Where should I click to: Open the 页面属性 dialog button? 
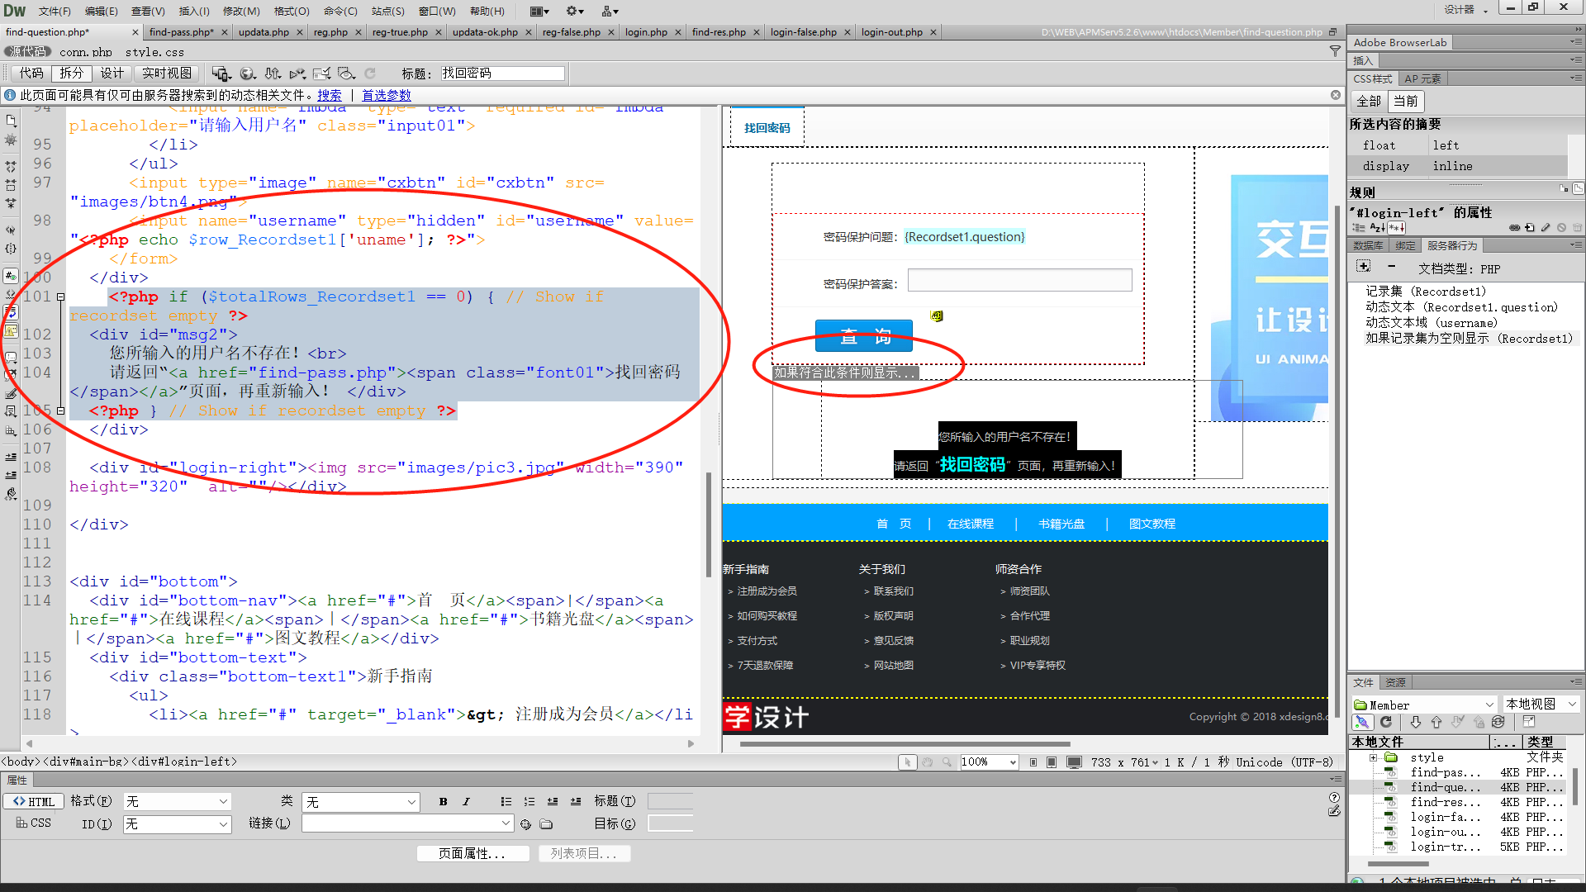coord(473,853)
